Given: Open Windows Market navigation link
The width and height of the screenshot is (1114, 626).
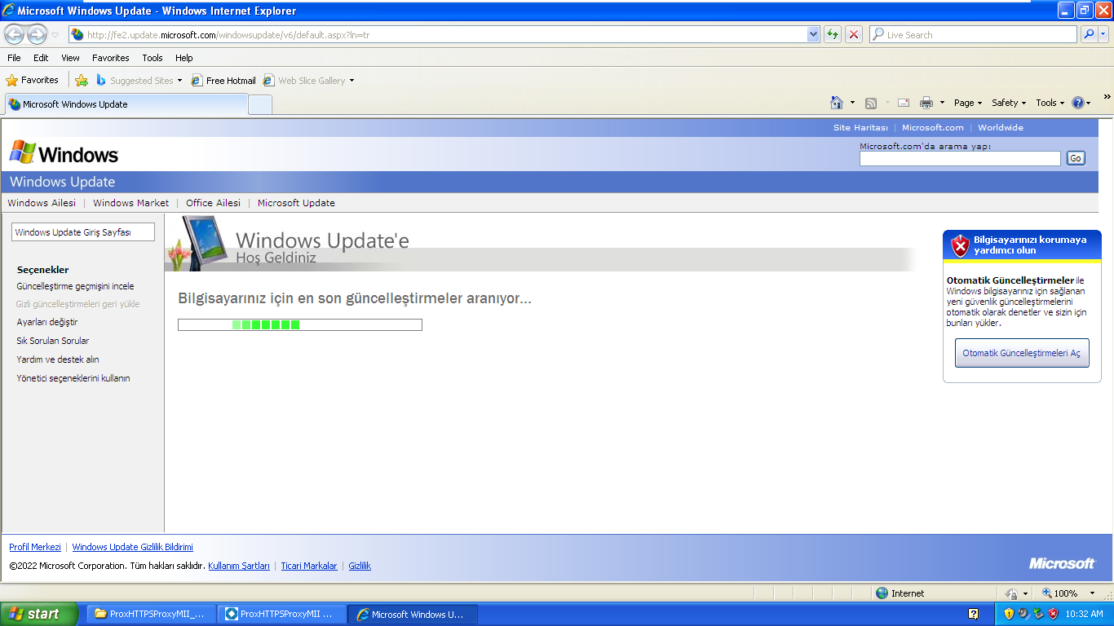Looking at the screenshot, I should (x=131, y=203).
